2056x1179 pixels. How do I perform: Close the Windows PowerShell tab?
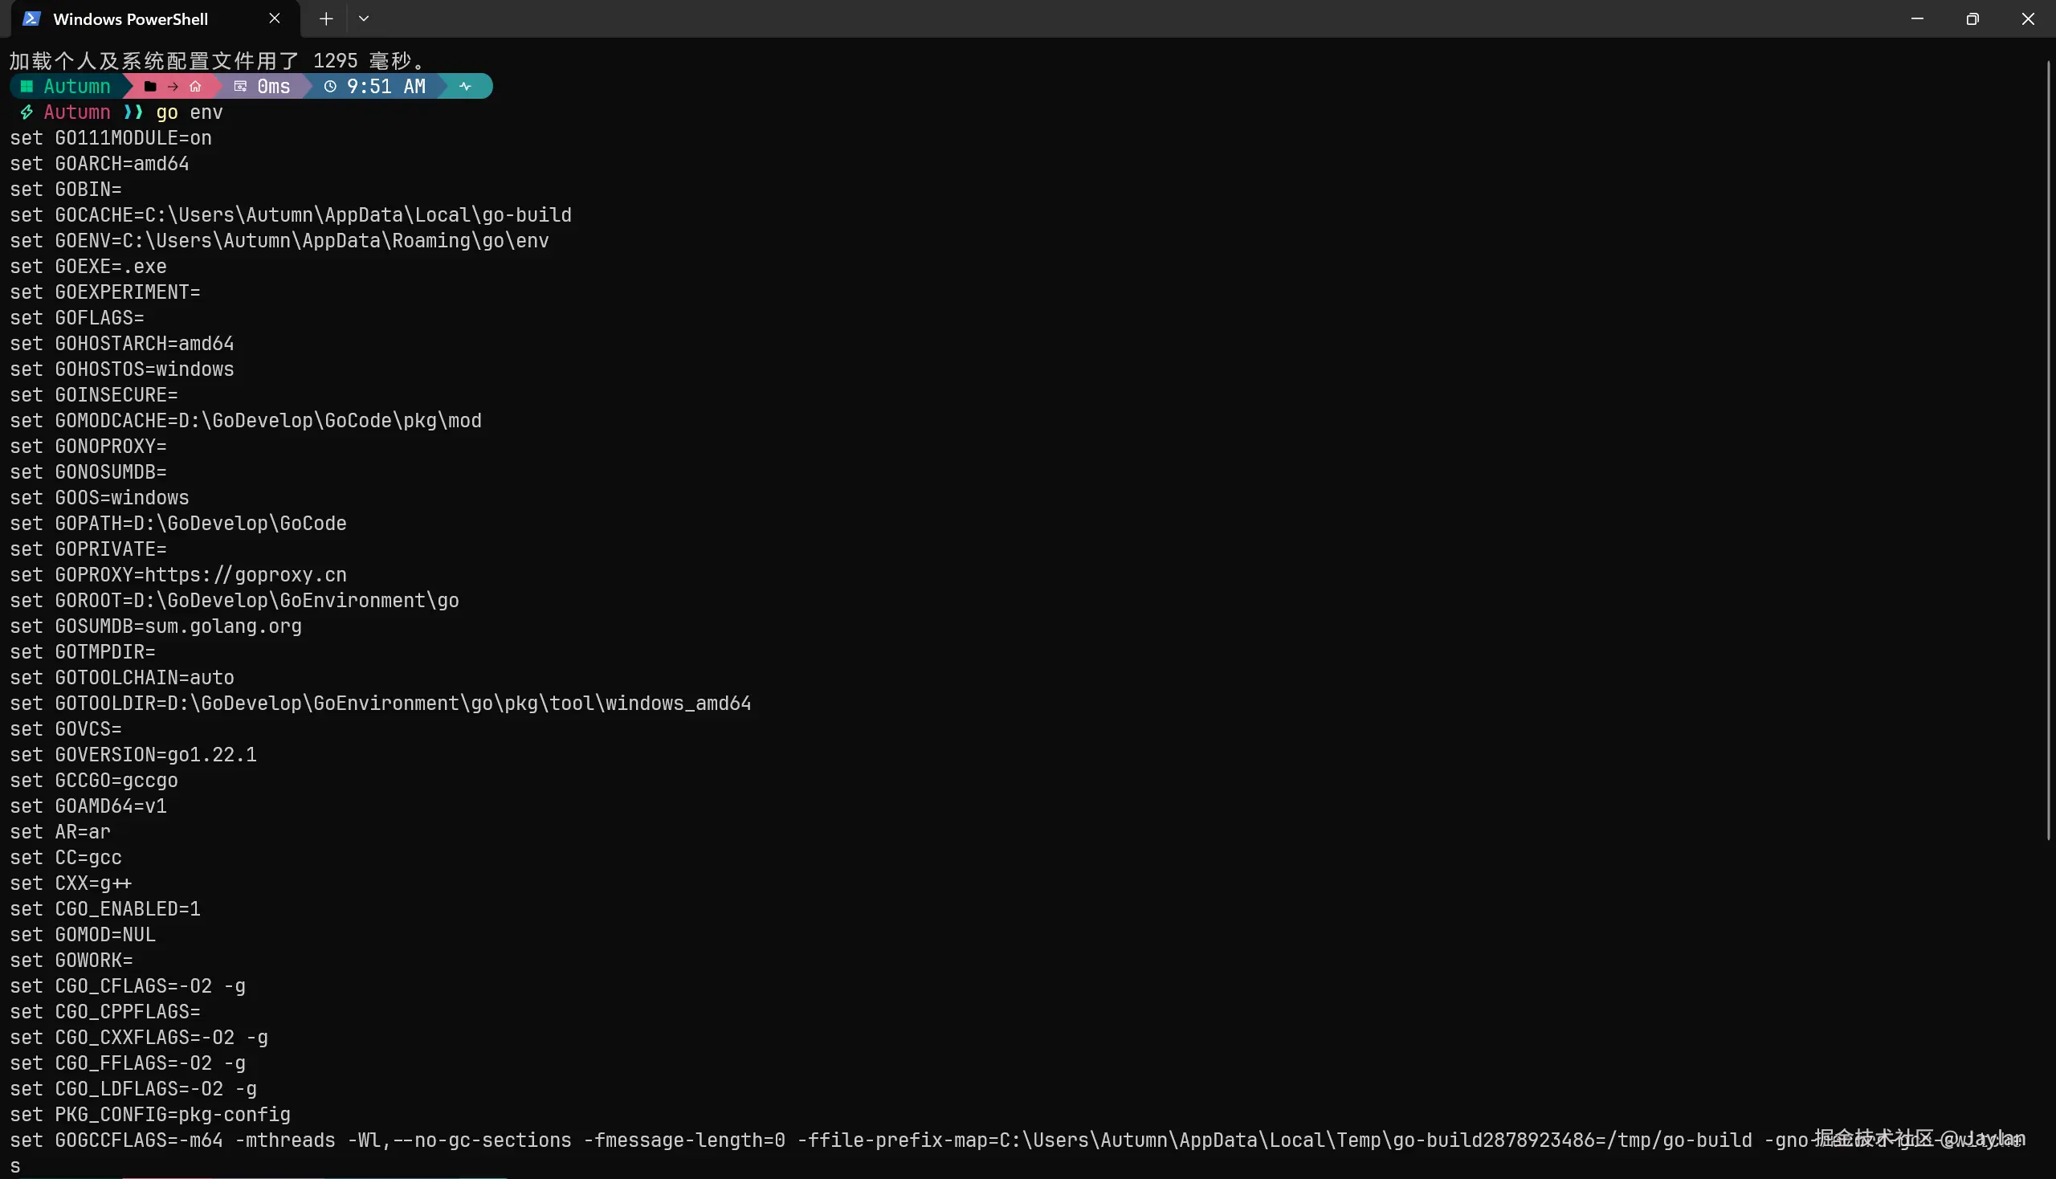pos(275,18)
